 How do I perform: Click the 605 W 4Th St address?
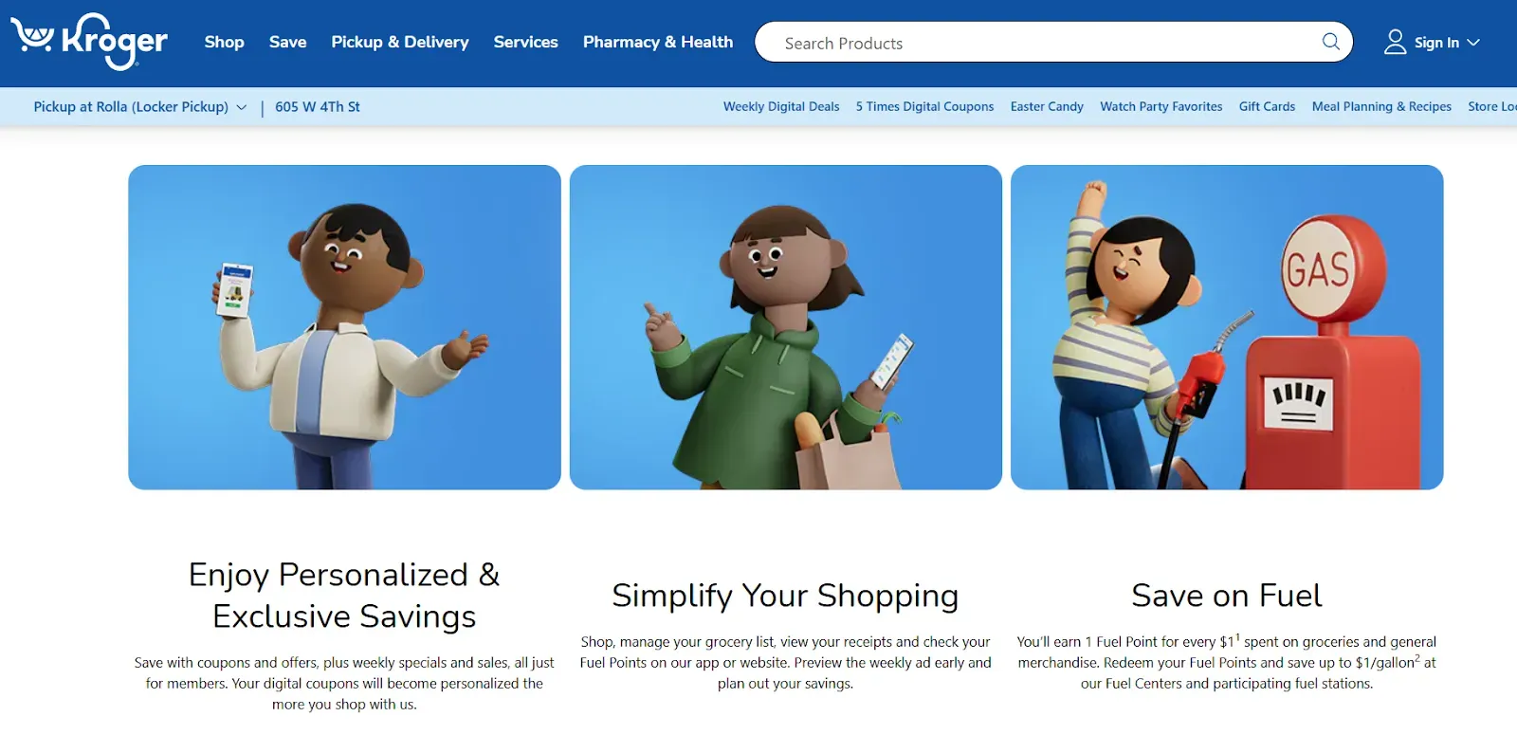pyautogui.click(x=318, y=107)
